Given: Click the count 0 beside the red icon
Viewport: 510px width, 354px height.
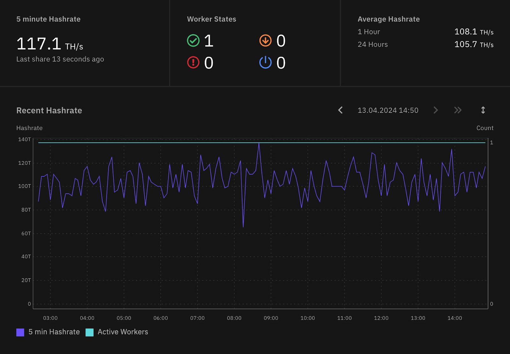Looking at the screenshot, I should click(x=209, y=63).
